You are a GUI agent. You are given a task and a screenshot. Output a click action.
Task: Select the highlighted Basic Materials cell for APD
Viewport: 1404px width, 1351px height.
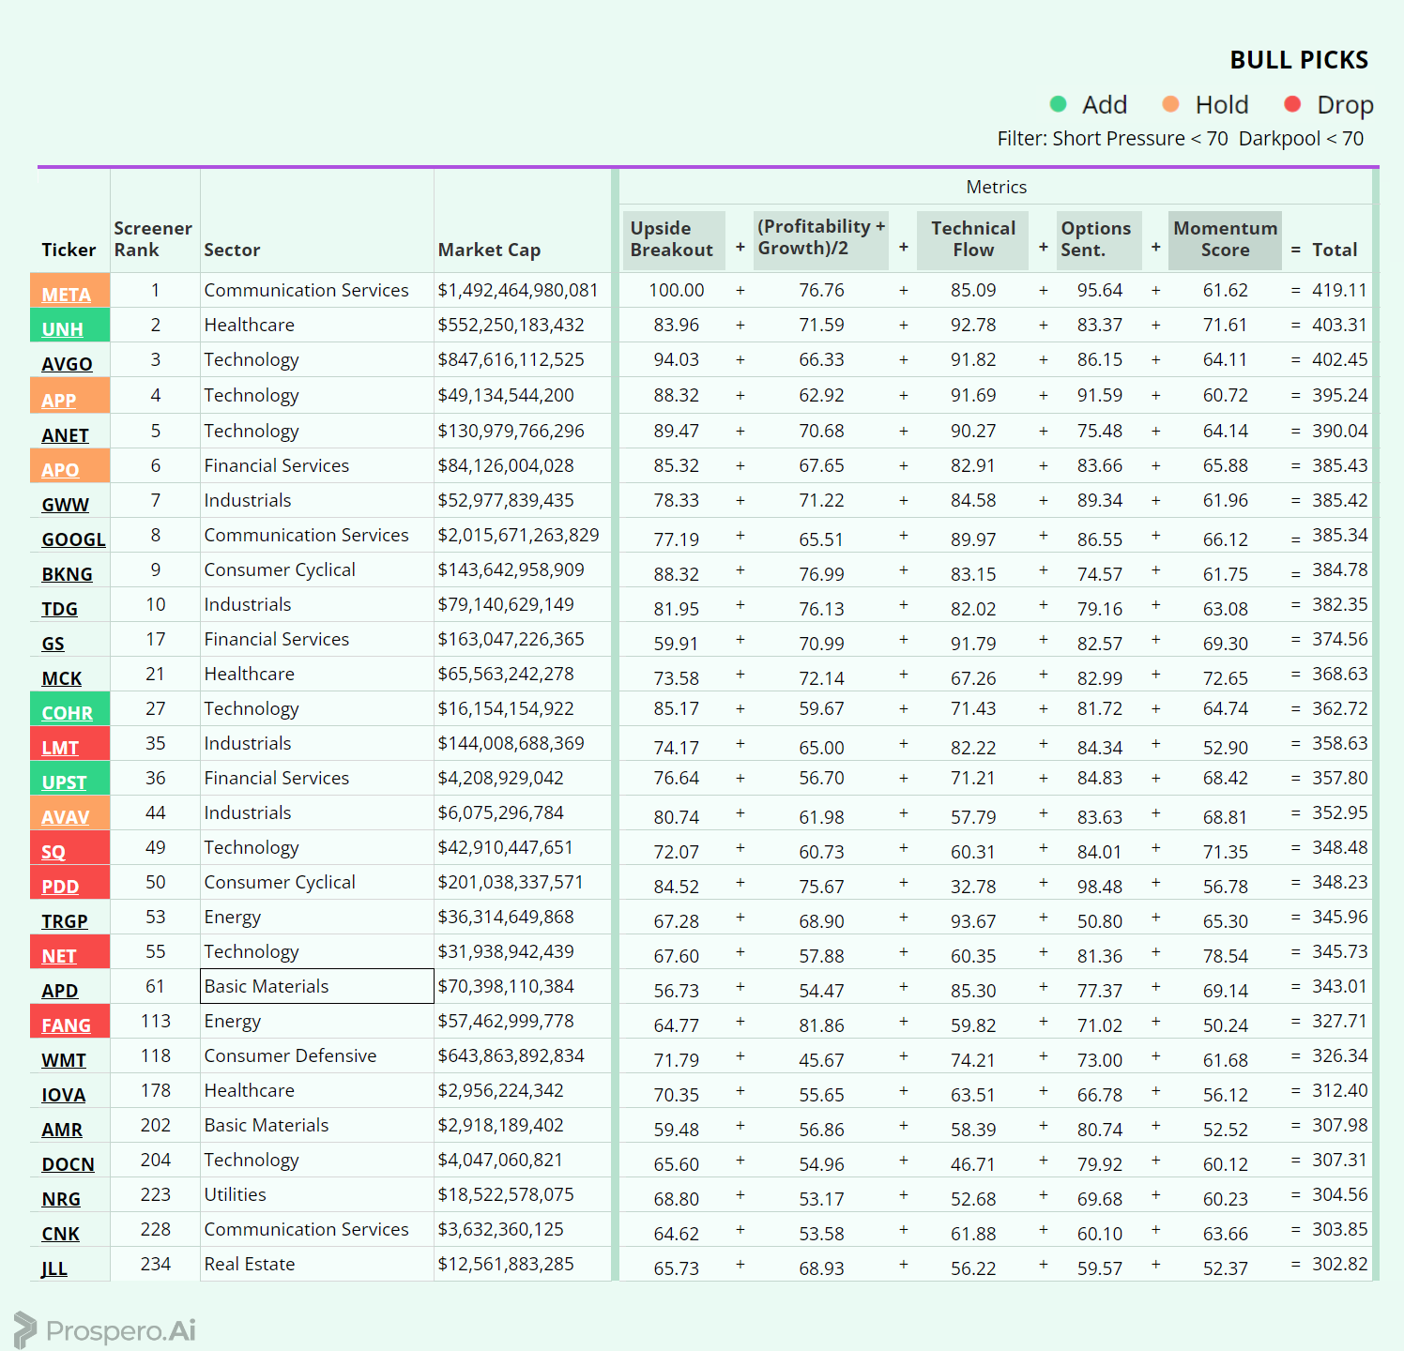tap(317, 986)
